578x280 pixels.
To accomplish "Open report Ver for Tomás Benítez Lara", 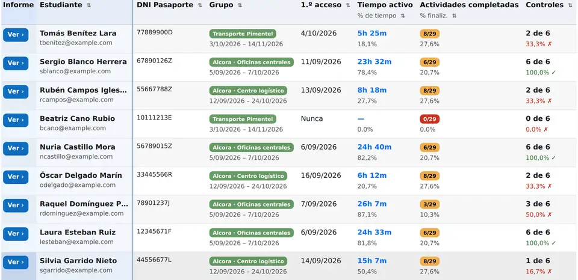I will point(16,35).
